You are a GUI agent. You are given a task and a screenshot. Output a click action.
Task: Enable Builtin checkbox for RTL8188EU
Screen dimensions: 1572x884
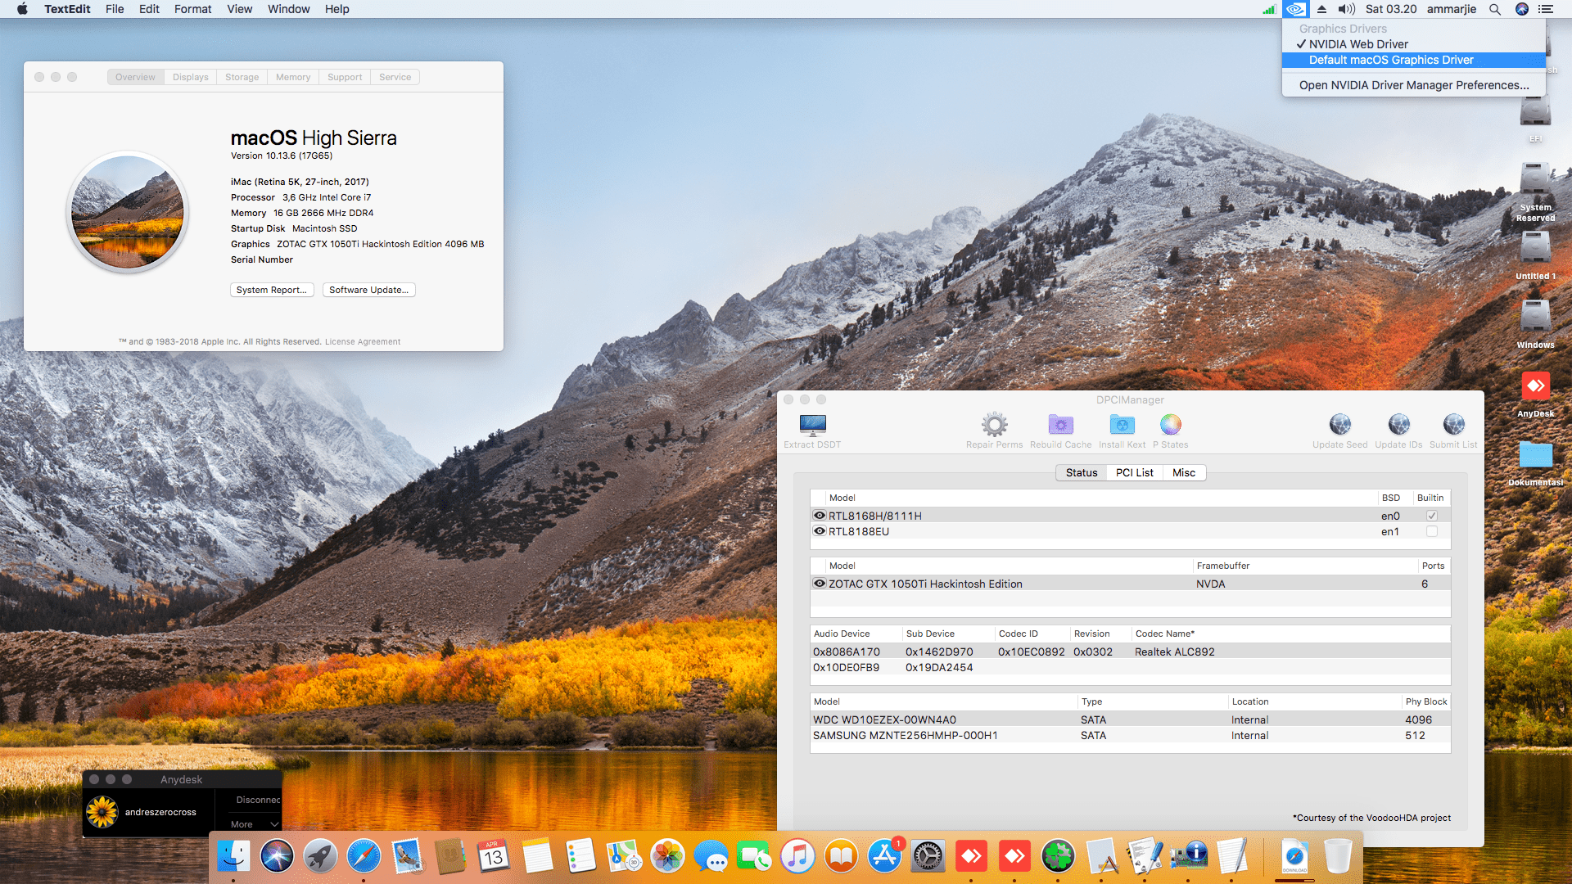point(1431,531)
